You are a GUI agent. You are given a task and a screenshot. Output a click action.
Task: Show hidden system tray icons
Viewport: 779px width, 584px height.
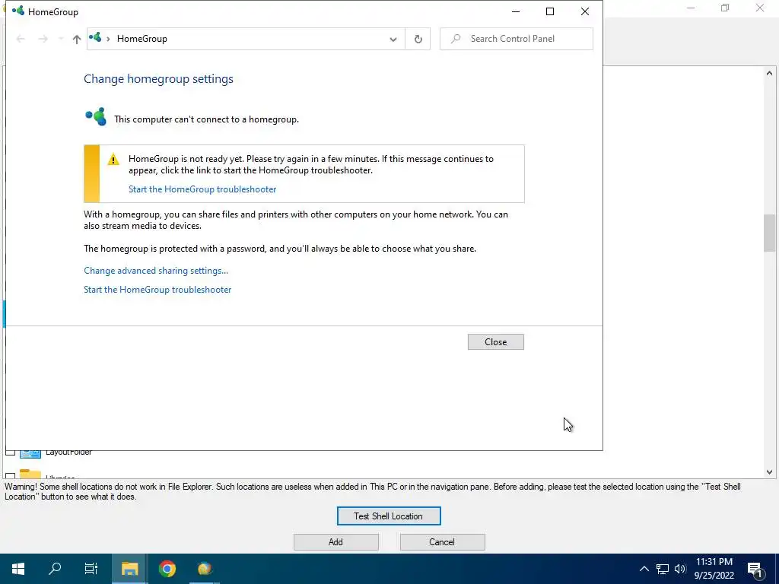(x=644, y=569)
